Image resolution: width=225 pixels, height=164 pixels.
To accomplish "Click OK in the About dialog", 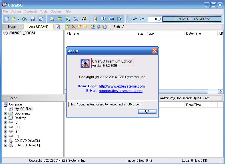I will pos(147,111).
